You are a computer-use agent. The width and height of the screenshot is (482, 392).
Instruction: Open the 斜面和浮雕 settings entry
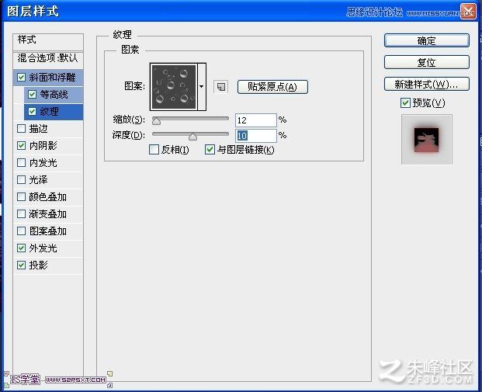(x=52, y=77)
